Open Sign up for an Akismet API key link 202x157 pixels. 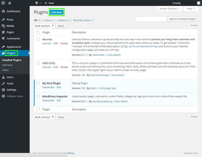[x=141, y=46]
